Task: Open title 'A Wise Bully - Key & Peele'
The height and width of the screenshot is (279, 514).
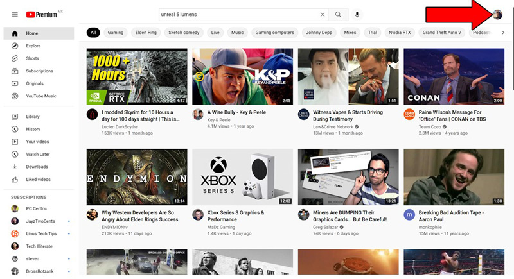Action: coord(236,112)
